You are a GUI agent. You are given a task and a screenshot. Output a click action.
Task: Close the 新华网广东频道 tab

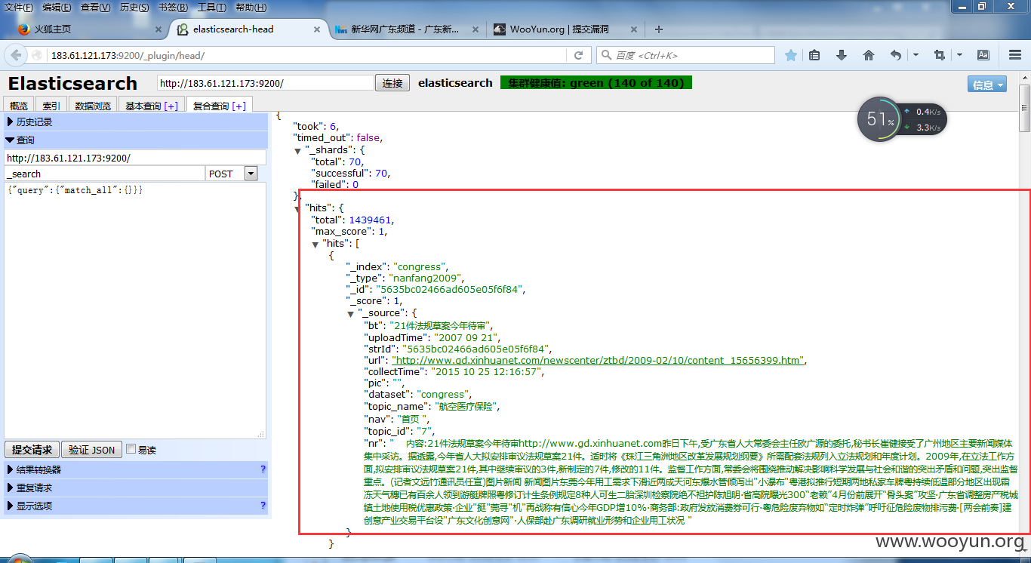click(475, 29)
